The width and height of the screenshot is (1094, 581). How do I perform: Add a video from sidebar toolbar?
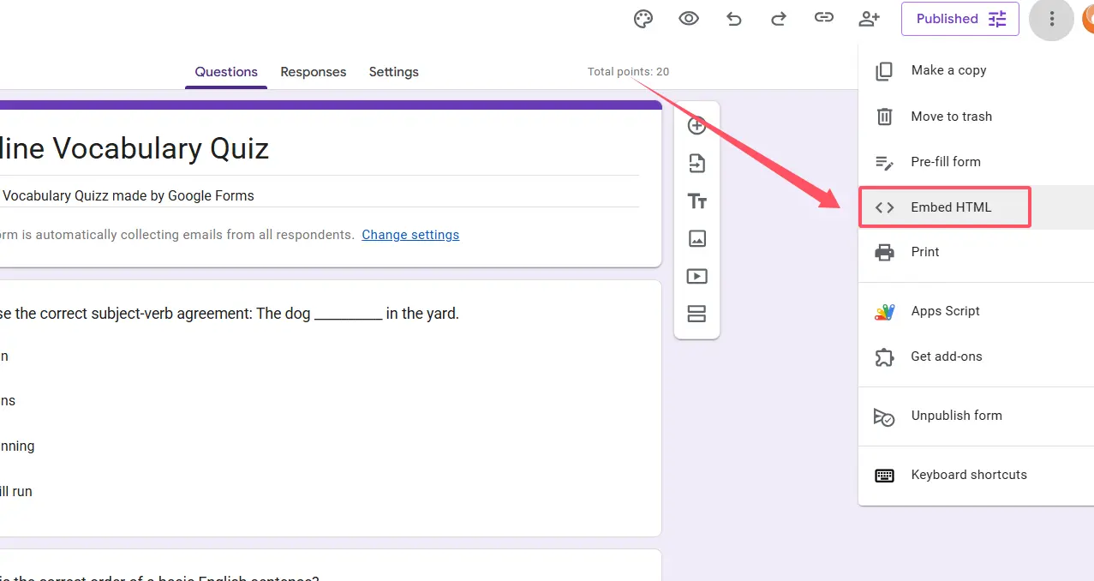point(697,277)
